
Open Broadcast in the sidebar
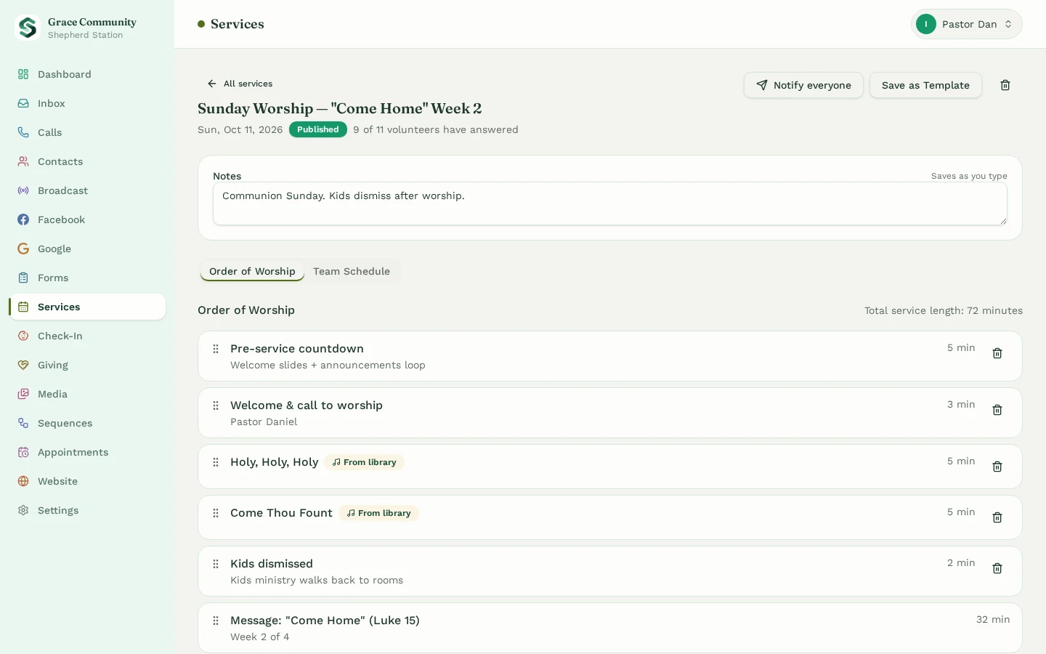pos(87,190)
